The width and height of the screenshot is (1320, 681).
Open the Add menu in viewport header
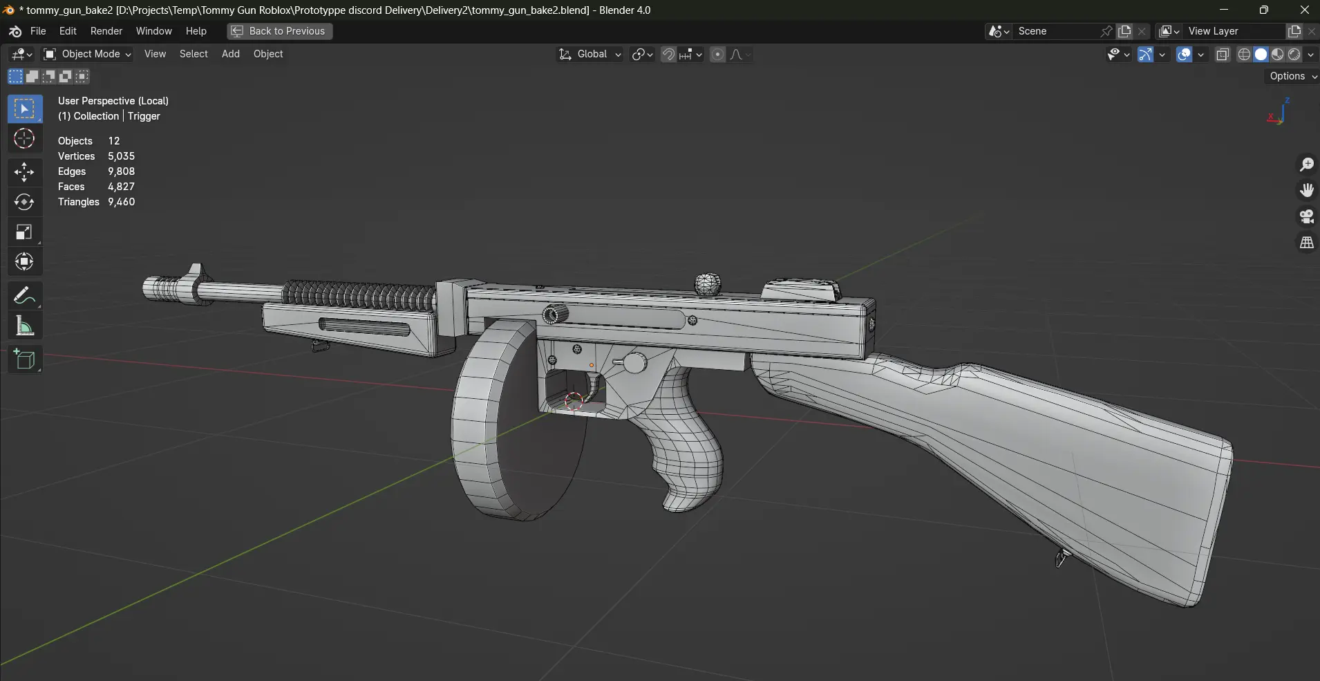point(230,54)
